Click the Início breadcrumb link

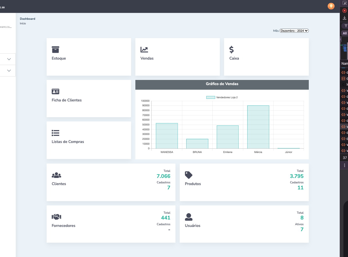click(x=23, y=23)
